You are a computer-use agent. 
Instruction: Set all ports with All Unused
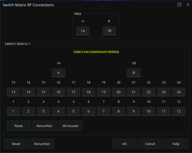click(70, 126)
